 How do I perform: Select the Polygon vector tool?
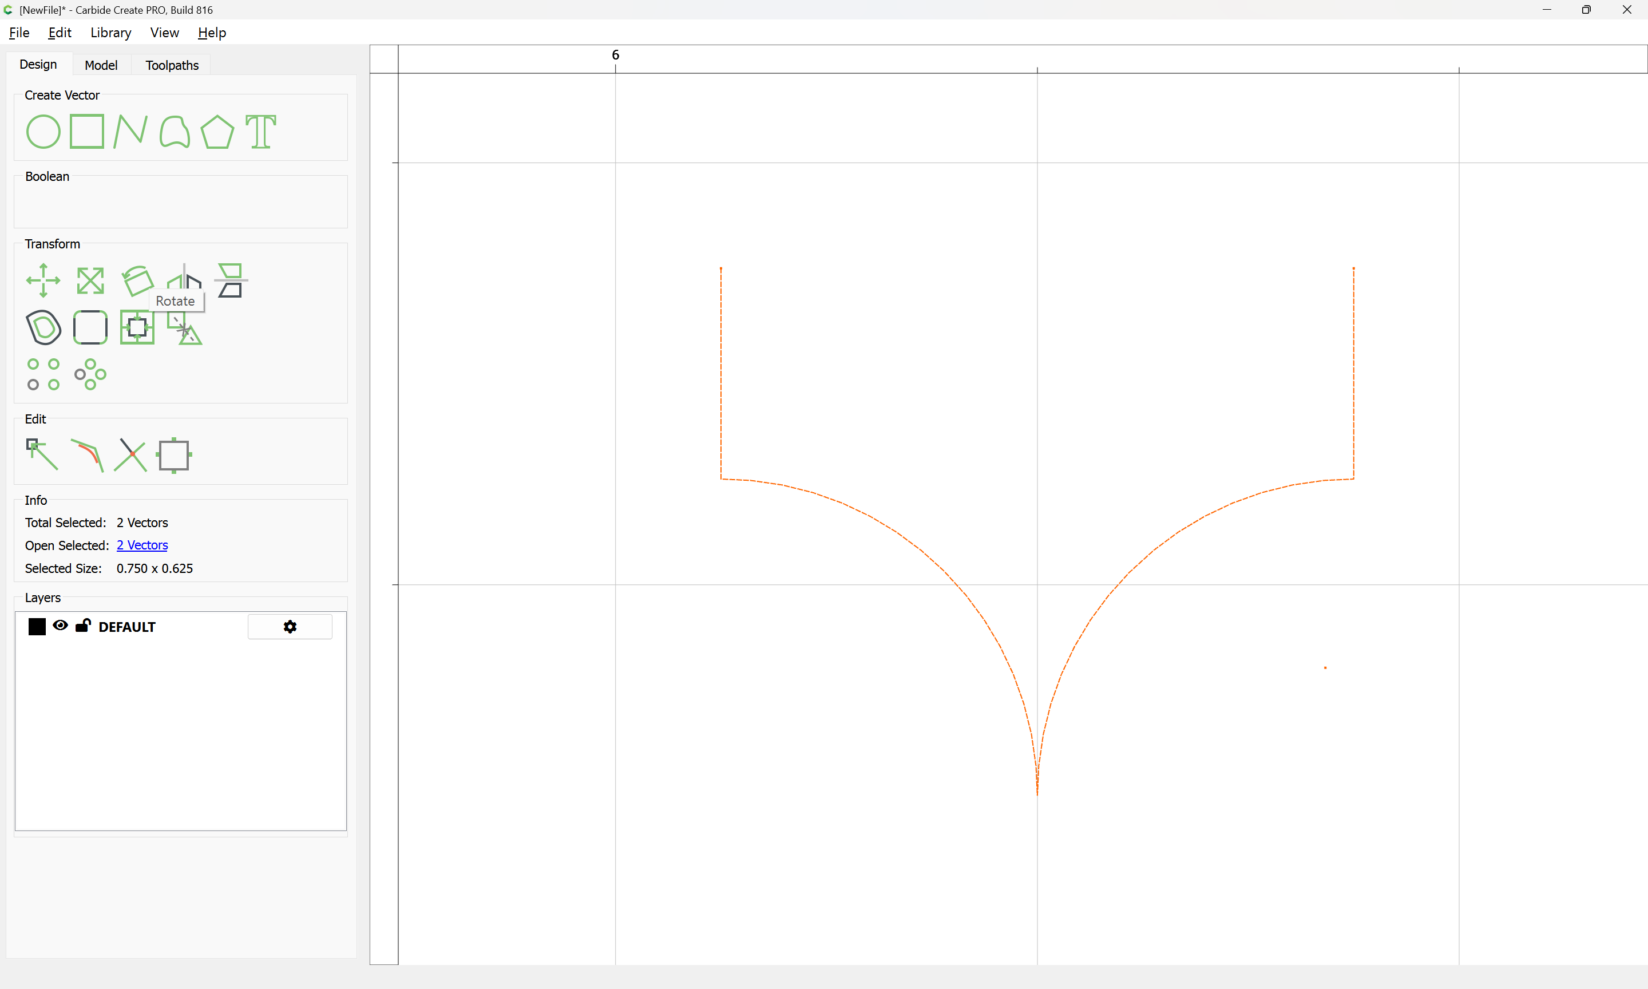(217, 131)
